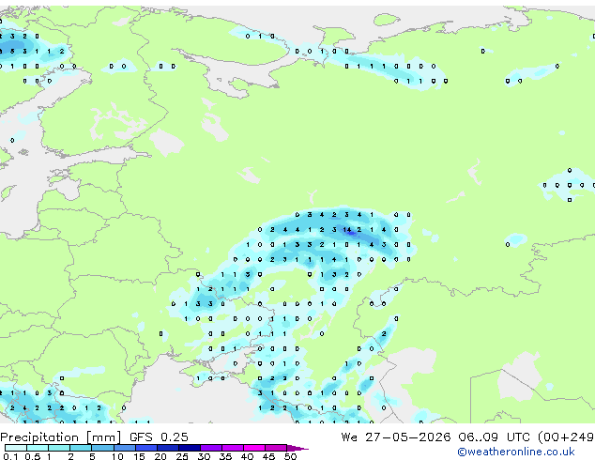Click the 'We 27-05-2026' date text
The image size is (595, 460).
pos(396,437)
